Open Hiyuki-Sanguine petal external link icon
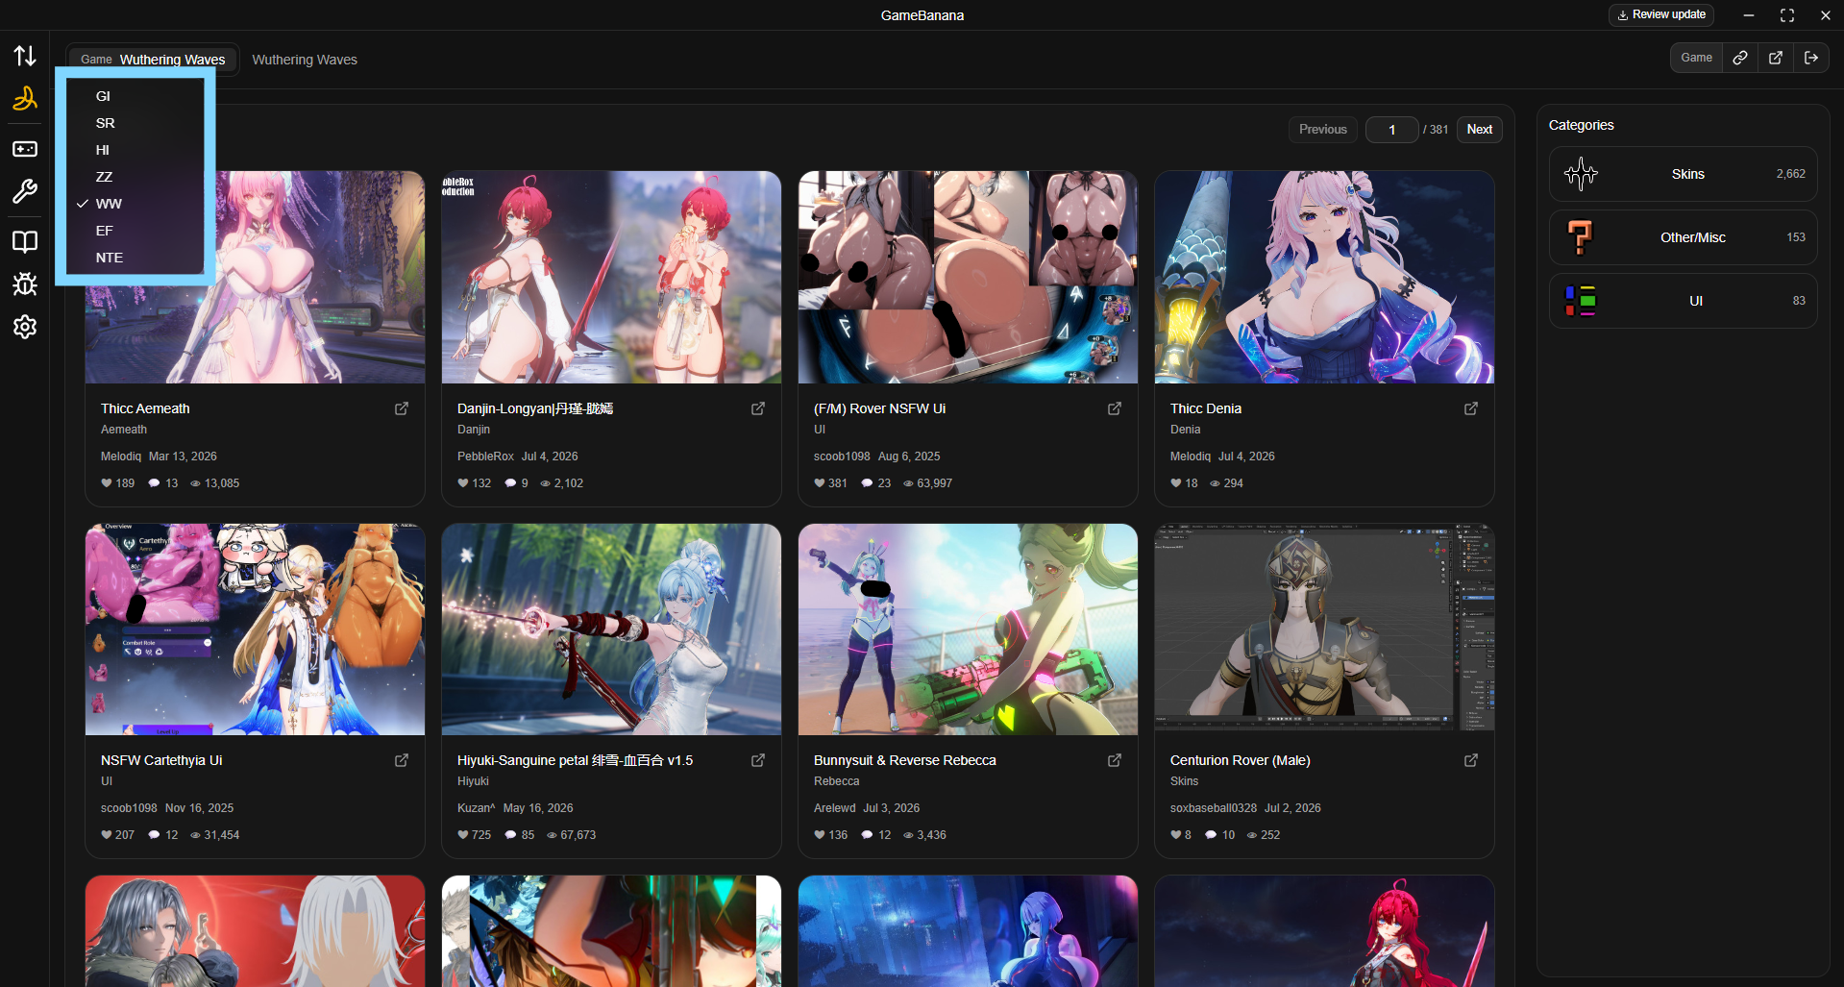This screenshot has height=987, width=1844. (758, 760)
